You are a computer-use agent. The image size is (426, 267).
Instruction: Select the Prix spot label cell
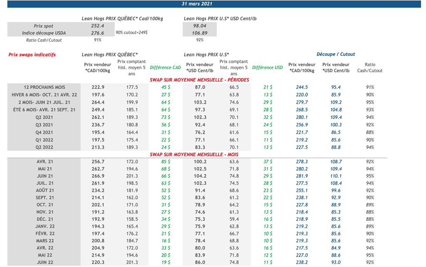pyautogui.click(x=44, y=26)
